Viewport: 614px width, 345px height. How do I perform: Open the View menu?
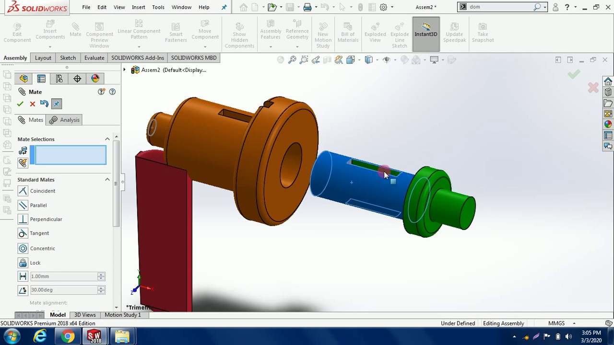coord(119,7)
